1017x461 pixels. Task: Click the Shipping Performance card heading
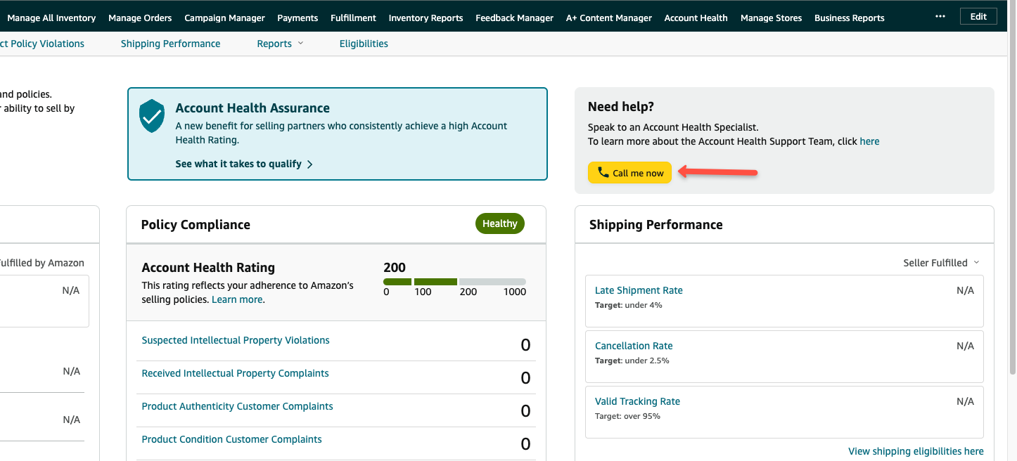656,225
